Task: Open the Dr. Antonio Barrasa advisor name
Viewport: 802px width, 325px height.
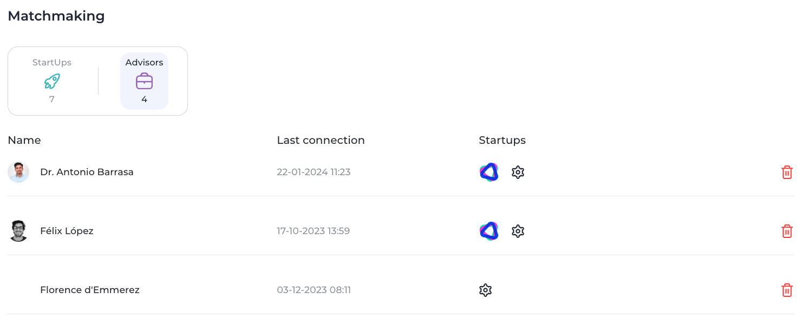Action: coord(87,172)
